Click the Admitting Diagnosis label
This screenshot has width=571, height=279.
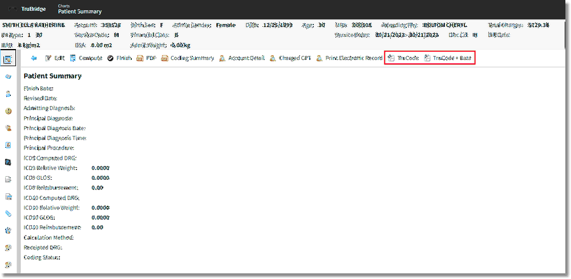[x=50, y=108]
